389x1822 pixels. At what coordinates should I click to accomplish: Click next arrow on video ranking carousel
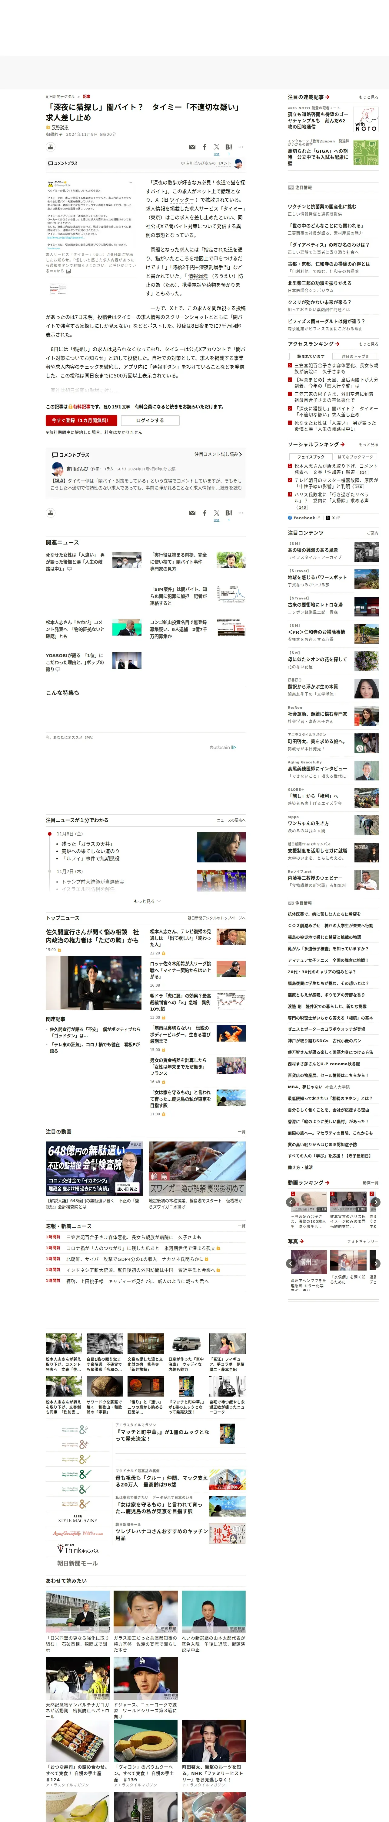[376, 1203]
